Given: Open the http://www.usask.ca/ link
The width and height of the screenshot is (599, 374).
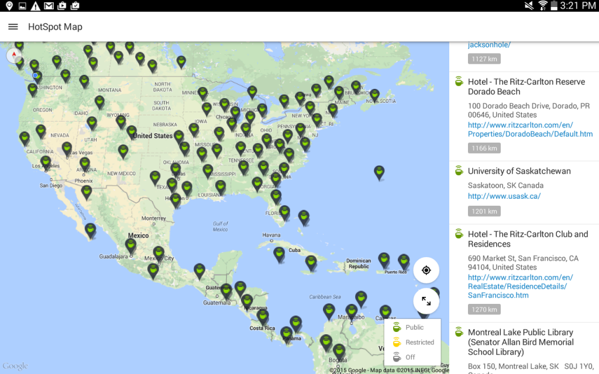Looking at the screenshot, I should (x=504, y=196).
